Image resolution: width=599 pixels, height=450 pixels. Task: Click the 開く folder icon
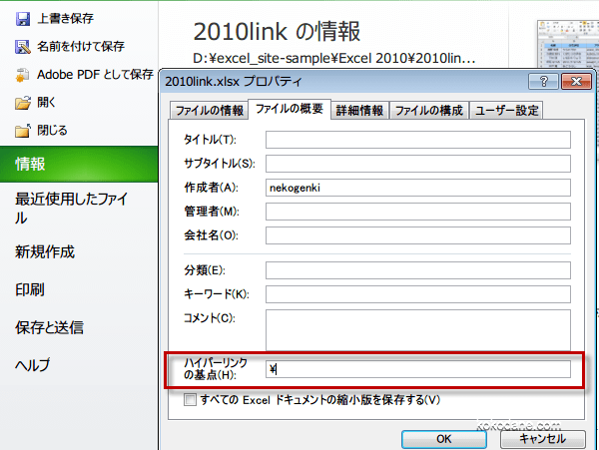pyautogui.click(x=23, y=103)
